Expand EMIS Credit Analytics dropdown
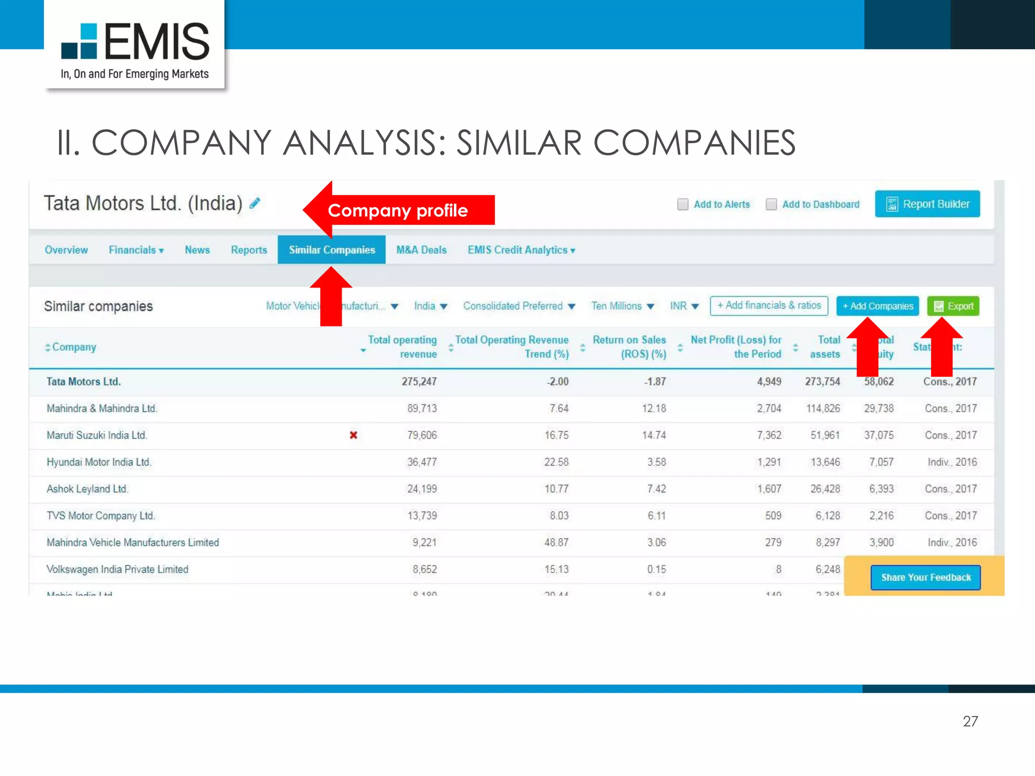Screen dimensions: 1035x776 pos(521,250)
